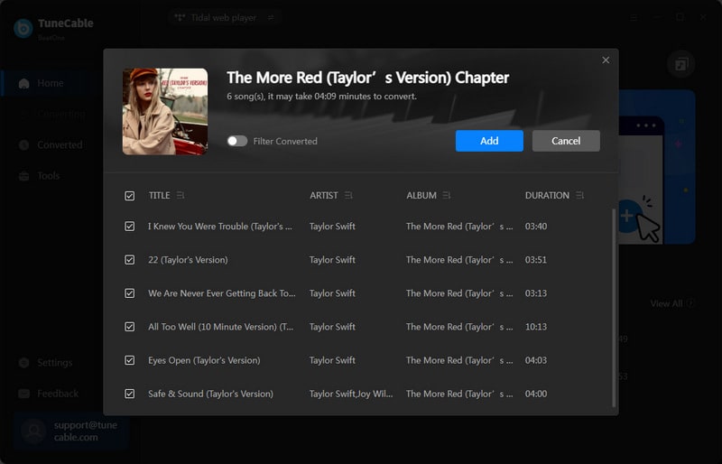
Task: Go to the Home sidebar tab
Action: [x=50, y=83]
